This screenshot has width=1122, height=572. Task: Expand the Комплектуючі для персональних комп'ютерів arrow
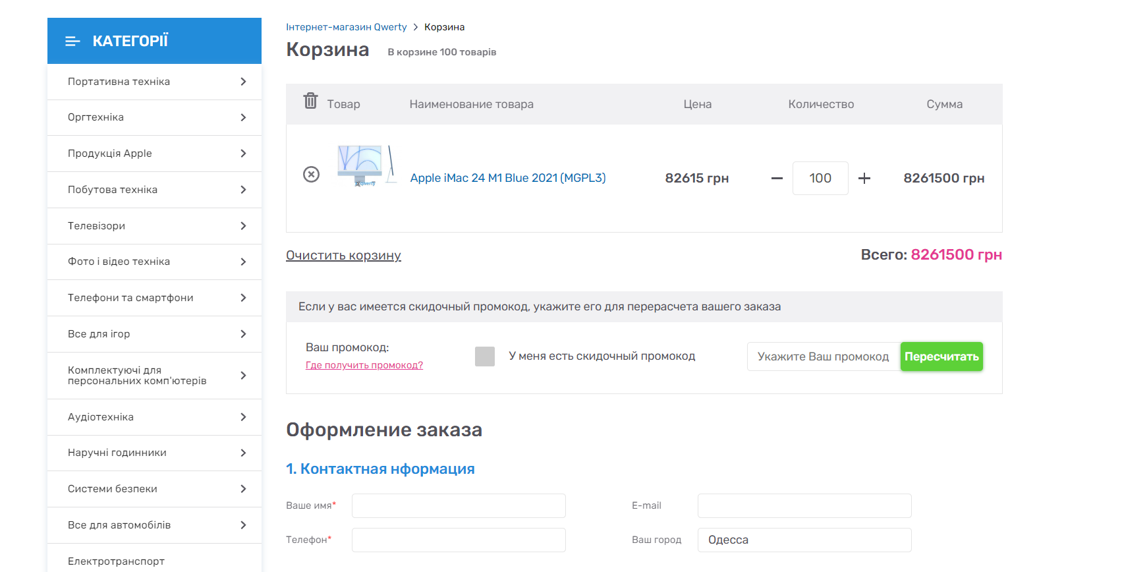pyautogui.click(x=243, y=376)
